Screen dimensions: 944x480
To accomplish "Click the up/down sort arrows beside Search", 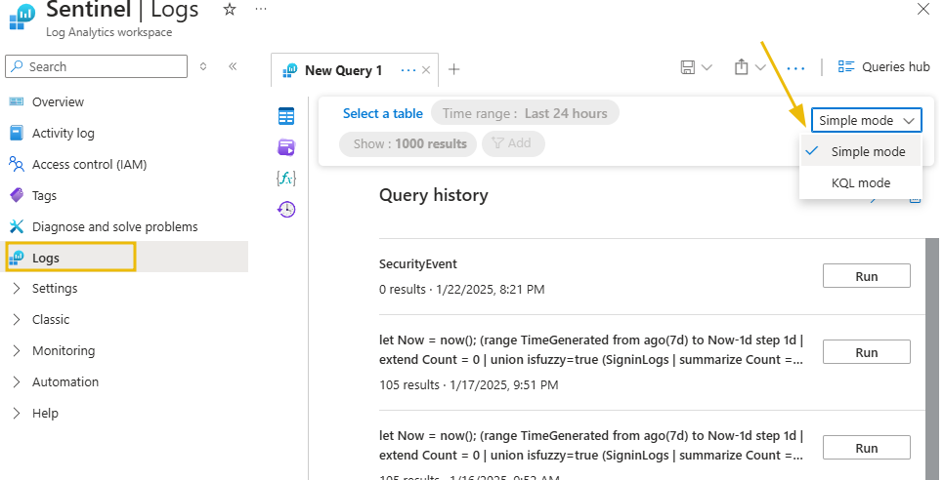I will coord(203,66).
